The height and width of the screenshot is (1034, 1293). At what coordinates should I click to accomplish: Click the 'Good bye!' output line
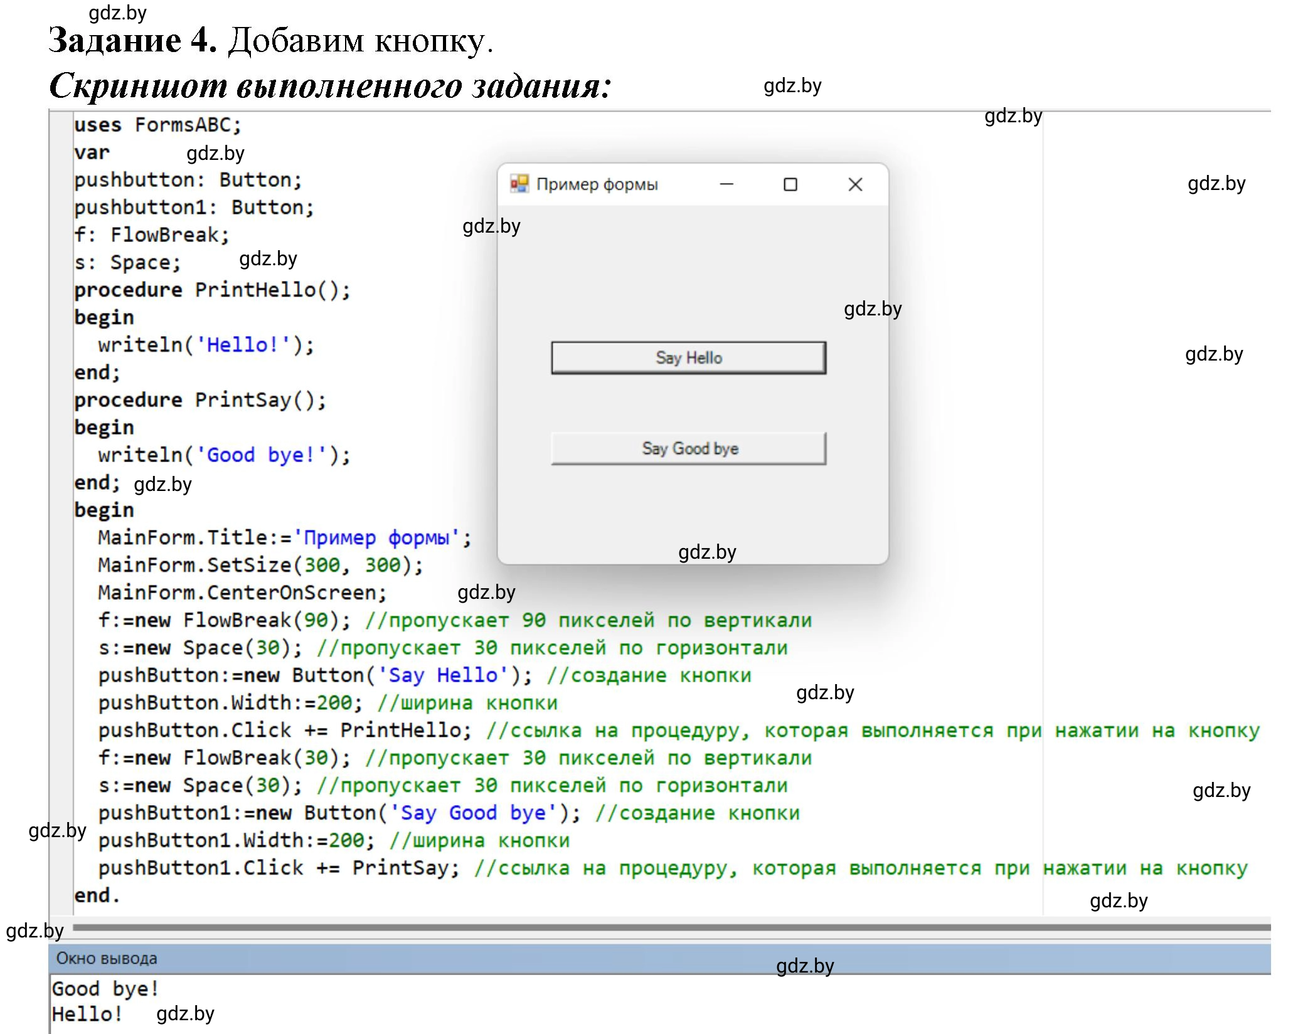tap(105, 989)
